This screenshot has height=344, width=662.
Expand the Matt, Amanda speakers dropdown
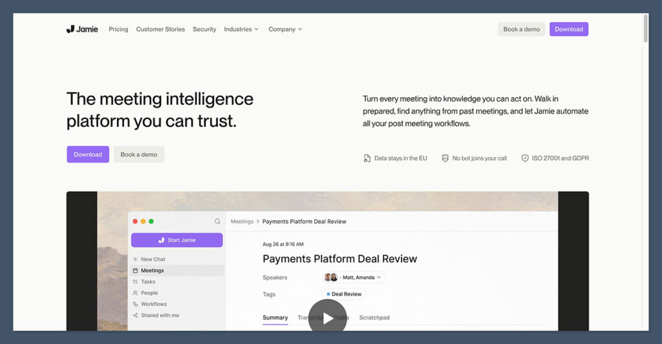tap(354, 277)
